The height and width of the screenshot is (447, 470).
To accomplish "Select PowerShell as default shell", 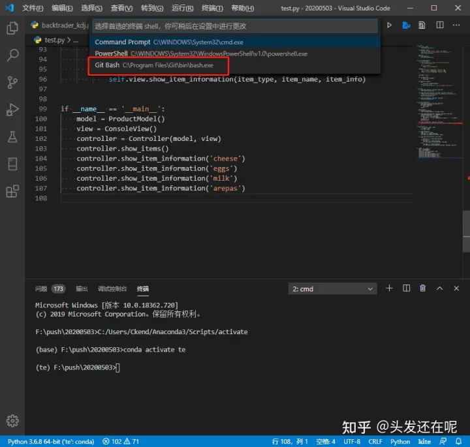I will click(x=235, y=54).
